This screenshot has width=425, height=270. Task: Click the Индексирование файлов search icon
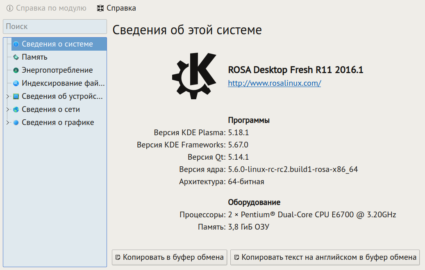pyautogui.click(x=16, y=83)
